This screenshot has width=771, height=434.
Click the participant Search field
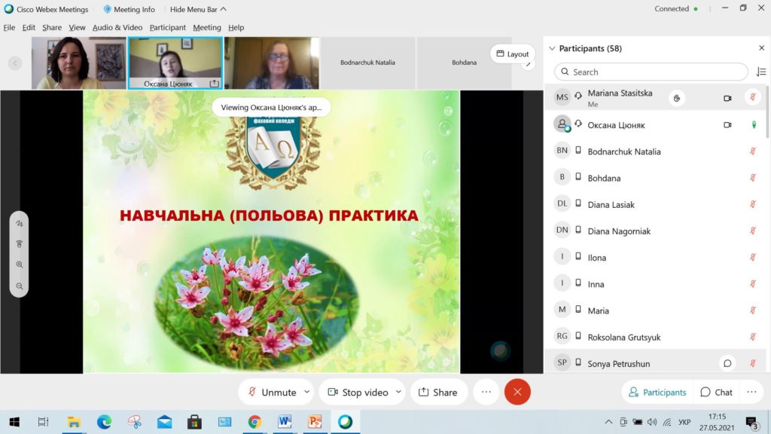point(651,72)
